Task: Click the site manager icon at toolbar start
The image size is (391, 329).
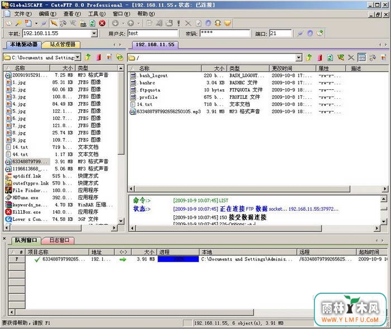Action: pos(9,23)
